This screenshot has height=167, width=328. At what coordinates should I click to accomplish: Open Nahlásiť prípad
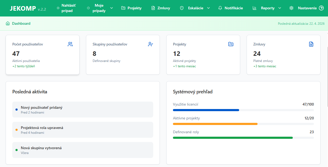pos(68,8)
